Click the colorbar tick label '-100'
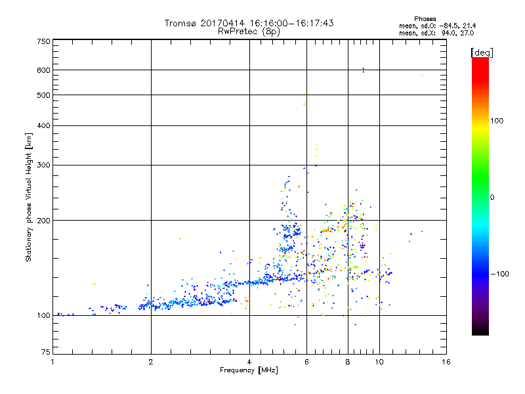Viewport: 525px width, 394px height. (x=500, y=274)
